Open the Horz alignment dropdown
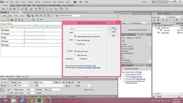The image size is (183, 103). 23,90
